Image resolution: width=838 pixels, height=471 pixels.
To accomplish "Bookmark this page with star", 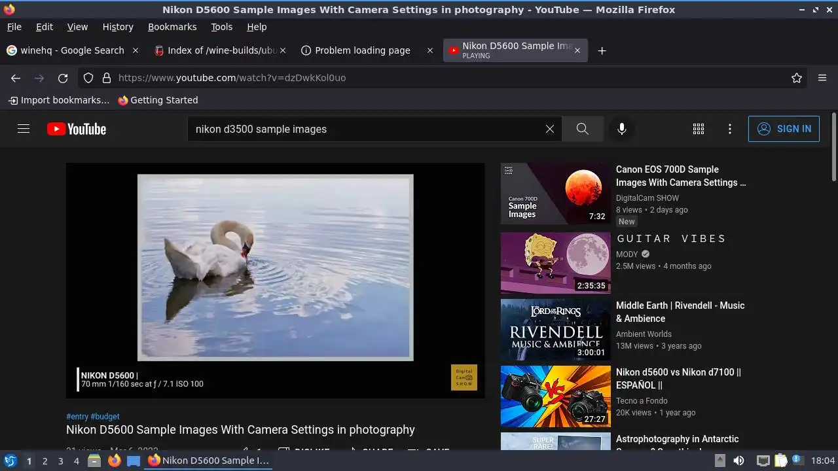I will click(797, 78).
